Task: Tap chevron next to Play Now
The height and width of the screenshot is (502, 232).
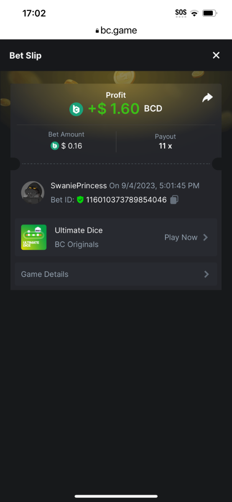Action: [205, 237]
